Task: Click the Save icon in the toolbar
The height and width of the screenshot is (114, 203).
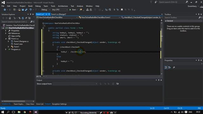Action: tap(23, 10)
